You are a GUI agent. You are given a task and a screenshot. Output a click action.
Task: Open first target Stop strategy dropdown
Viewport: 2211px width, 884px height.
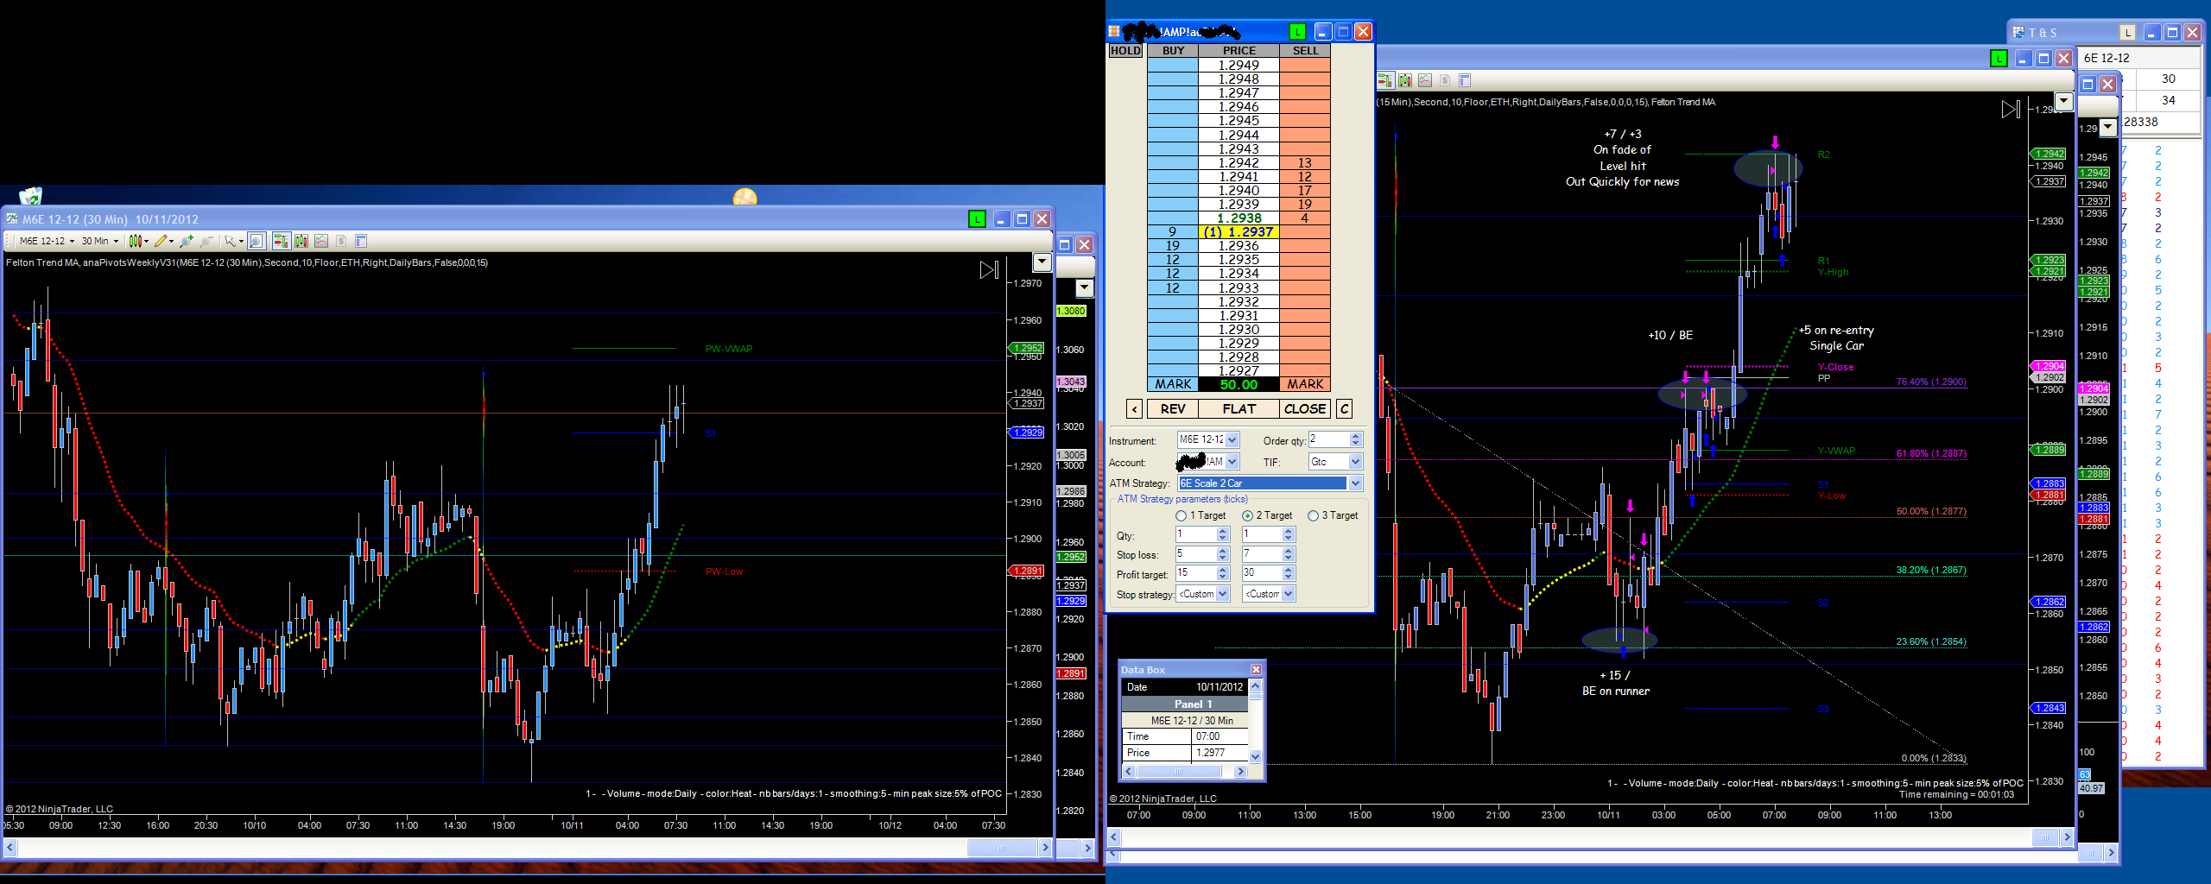pyautogui.click(x=1223, y=594)
